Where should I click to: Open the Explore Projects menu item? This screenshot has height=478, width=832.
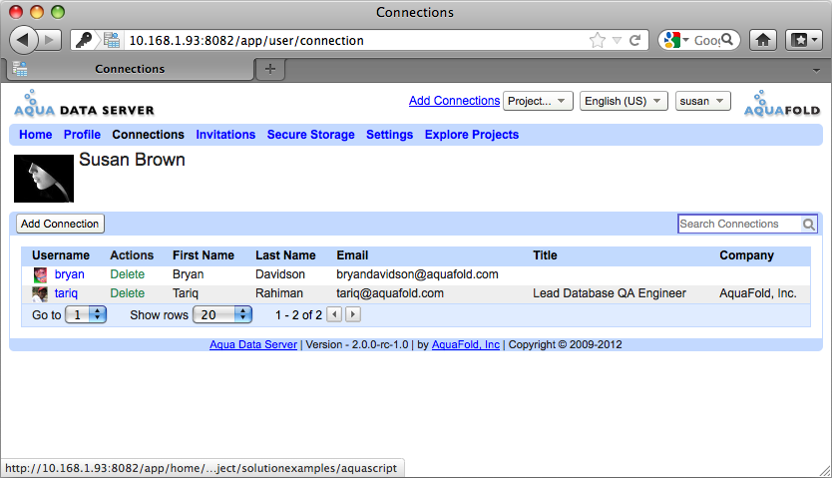click(x=472, y=135)
